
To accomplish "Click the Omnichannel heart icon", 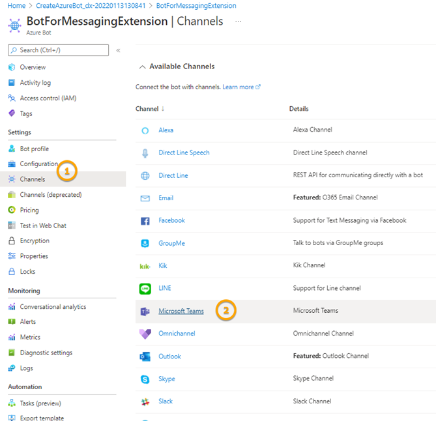I will (x=145, y=334).
